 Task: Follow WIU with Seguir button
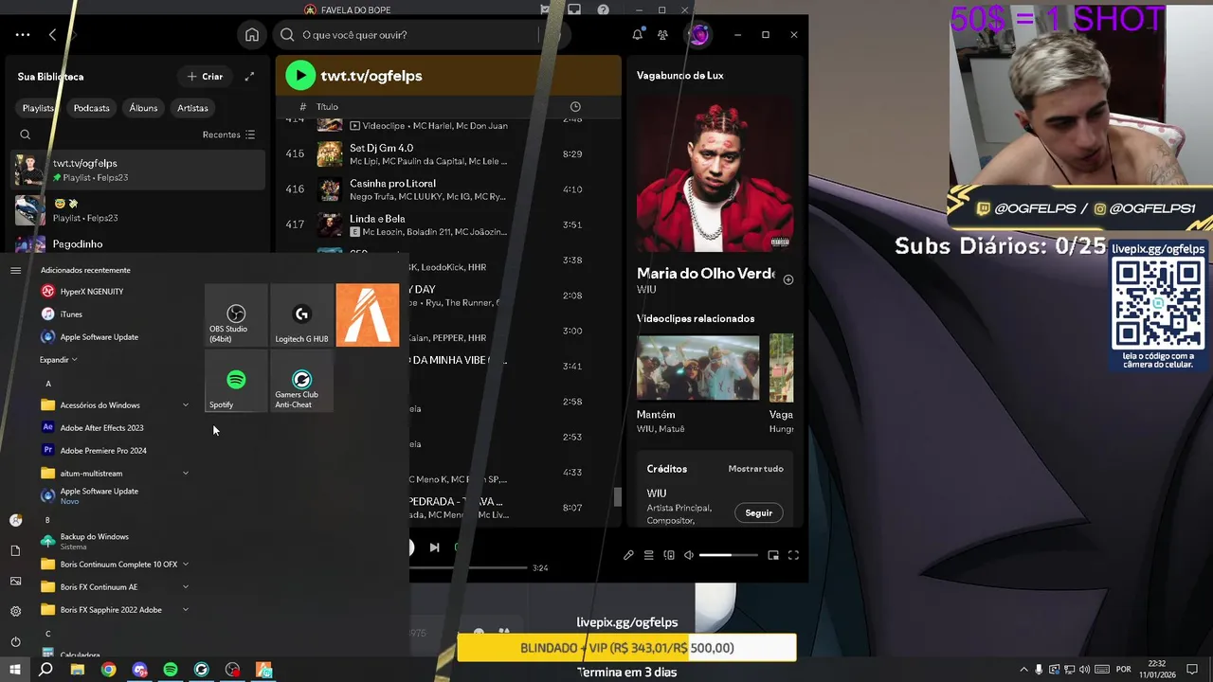pyautogui.click(x=758, y=512)
